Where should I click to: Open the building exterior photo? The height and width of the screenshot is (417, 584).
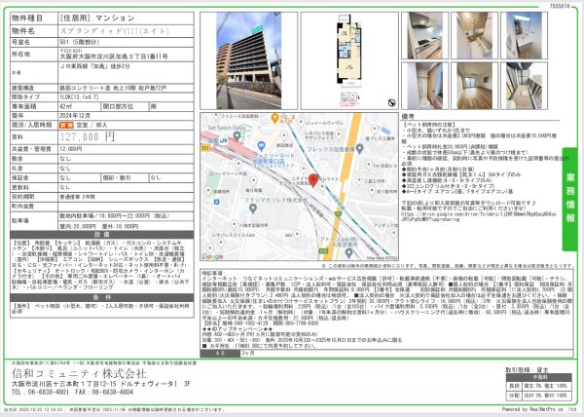[249, 60]
